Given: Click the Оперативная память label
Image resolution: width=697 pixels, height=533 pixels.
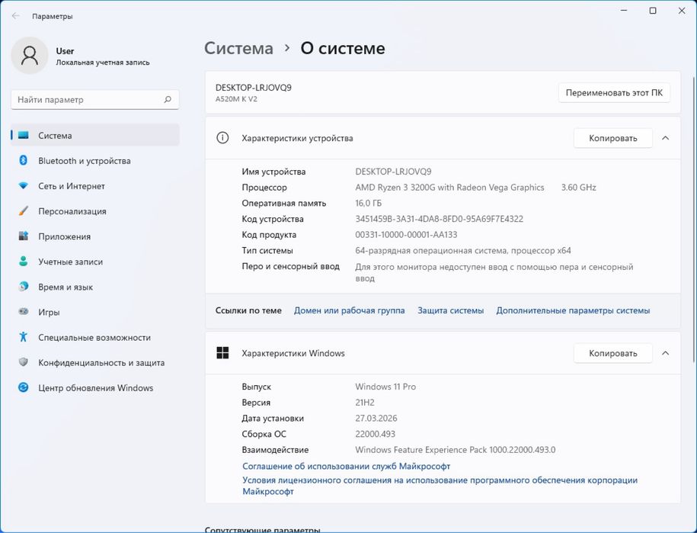Looking at the screenshot, I should (x=284, y=204).
